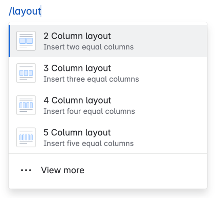Click "Insert four equal columns" description

coord(89,111)
